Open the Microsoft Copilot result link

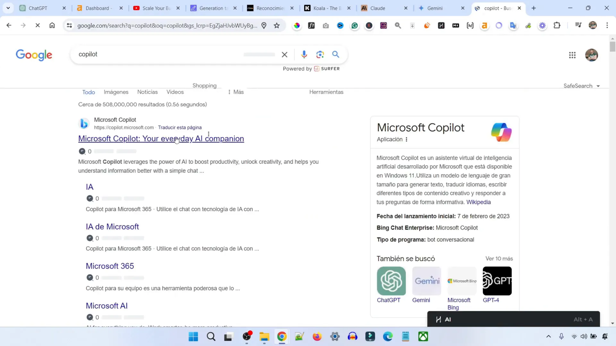tap(161, 138)
